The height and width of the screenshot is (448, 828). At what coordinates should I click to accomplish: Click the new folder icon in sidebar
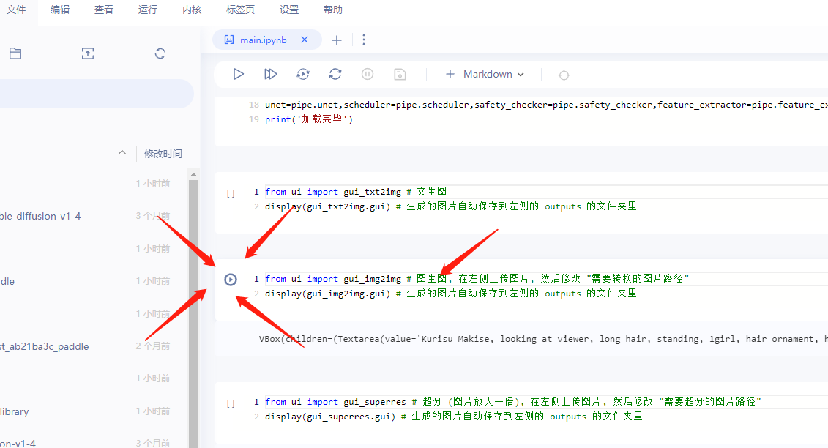click(x=15, y=53)
